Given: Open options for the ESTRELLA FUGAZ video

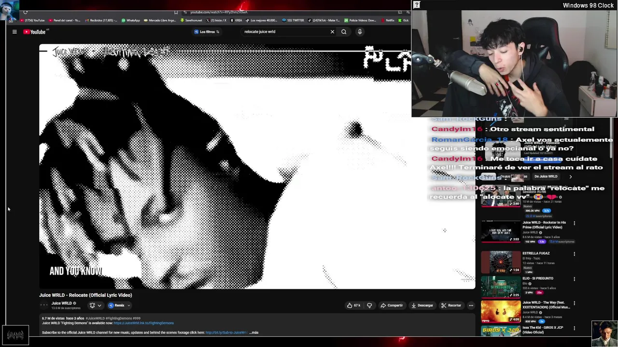Looking at the screenshot, I should 574,254.
